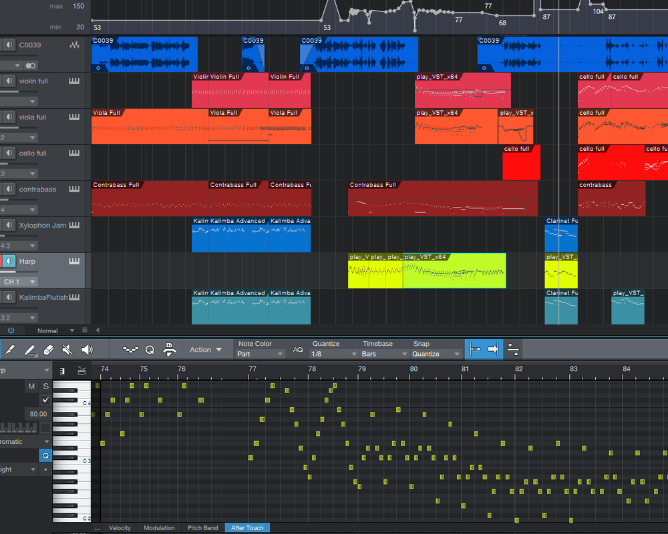Toggle the checkbox below the Solo button

(x=45, y=400)
